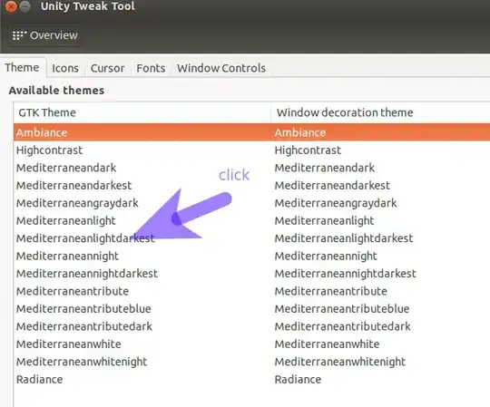Click the Overview grid icon
Screen dimensions: 490x407
19,35
